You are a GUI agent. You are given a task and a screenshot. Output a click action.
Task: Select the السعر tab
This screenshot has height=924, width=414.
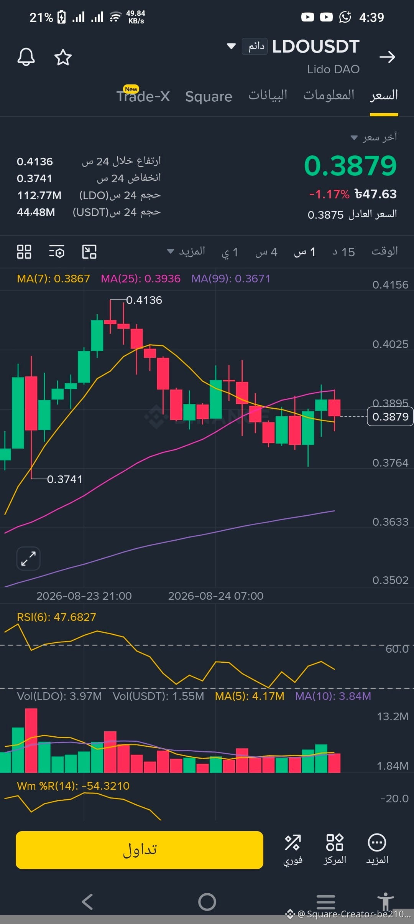(384, 95)
